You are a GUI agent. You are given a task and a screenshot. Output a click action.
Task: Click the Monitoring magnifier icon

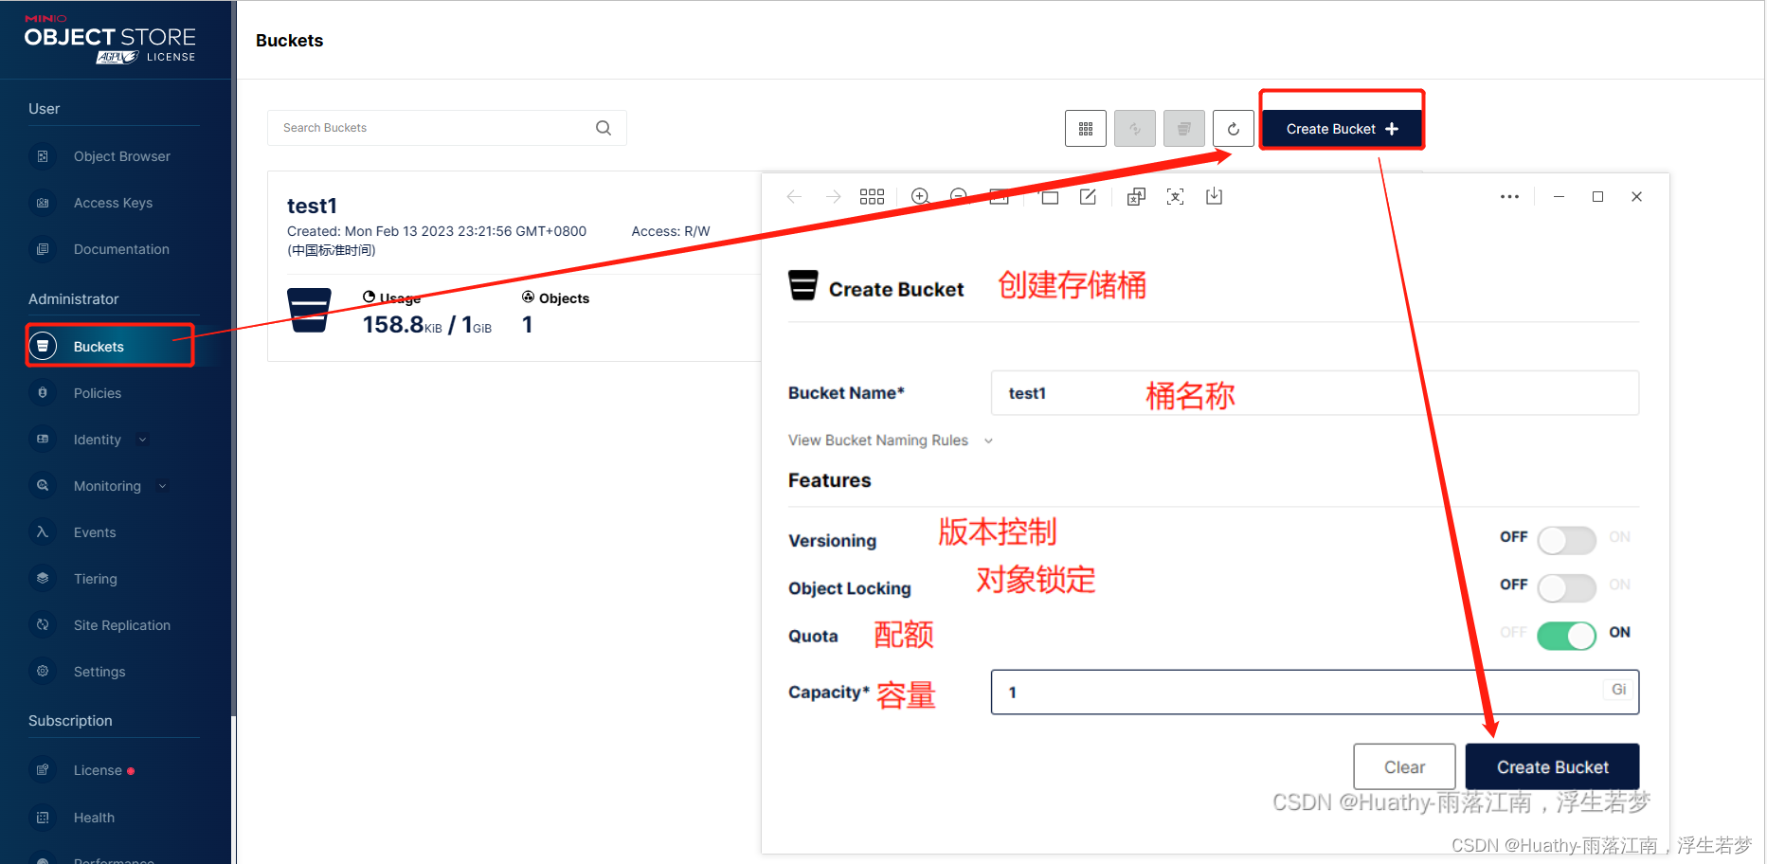click(x=43, y=485)
